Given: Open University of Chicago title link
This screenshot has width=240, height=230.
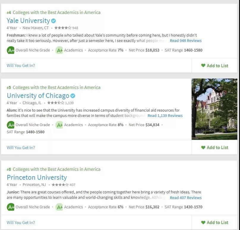Looking at the screenshot, I should click(x=38, y=96).
